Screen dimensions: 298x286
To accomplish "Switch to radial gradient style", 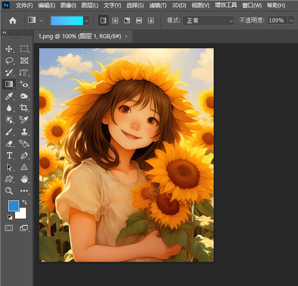I will click(x=115, y=20).
